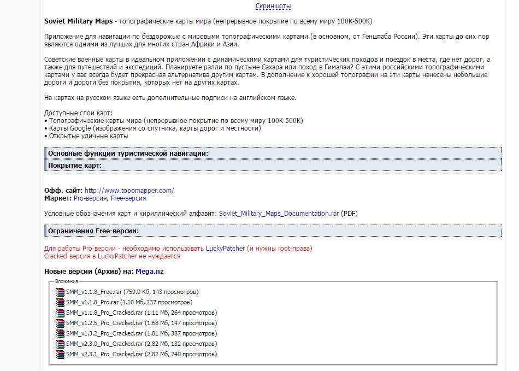This screenshot has height=371, width=519.
Task: Open the Pro-версия market link
Action: 90,198
